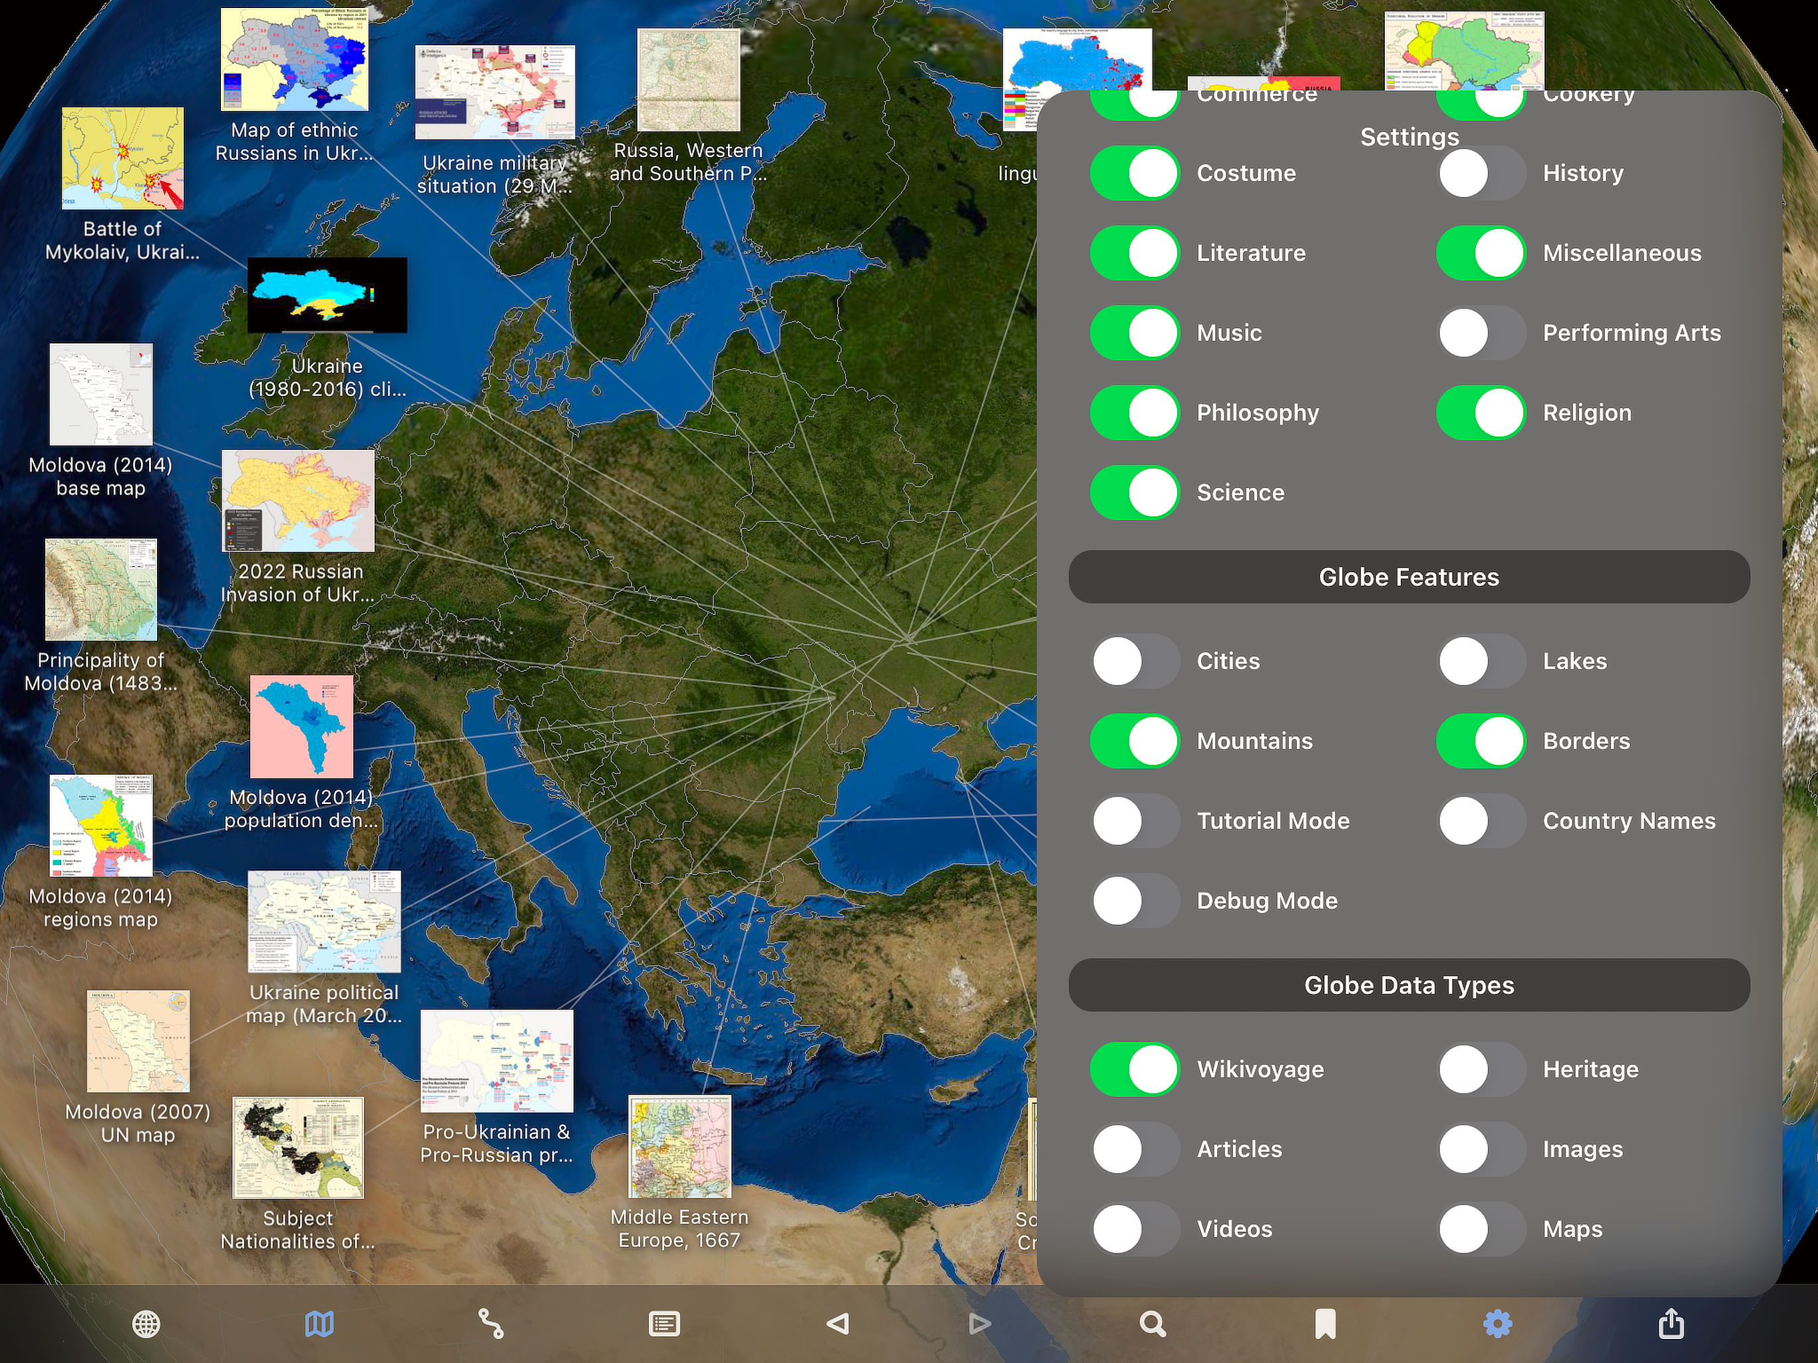Open Ukraine political map thumbnail
Image resolution: width=1818 pixels, height=1363 pixels.
click(325, 922)
